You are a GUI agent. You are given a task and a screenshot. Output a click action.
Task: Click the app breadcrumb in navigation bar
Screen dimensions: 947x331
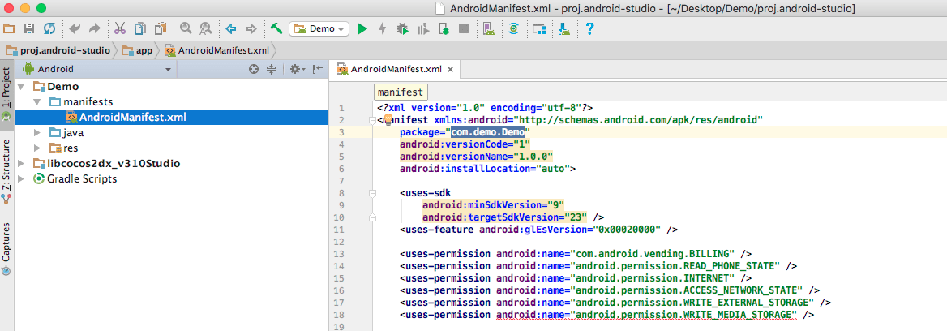[x=139, y=49]
